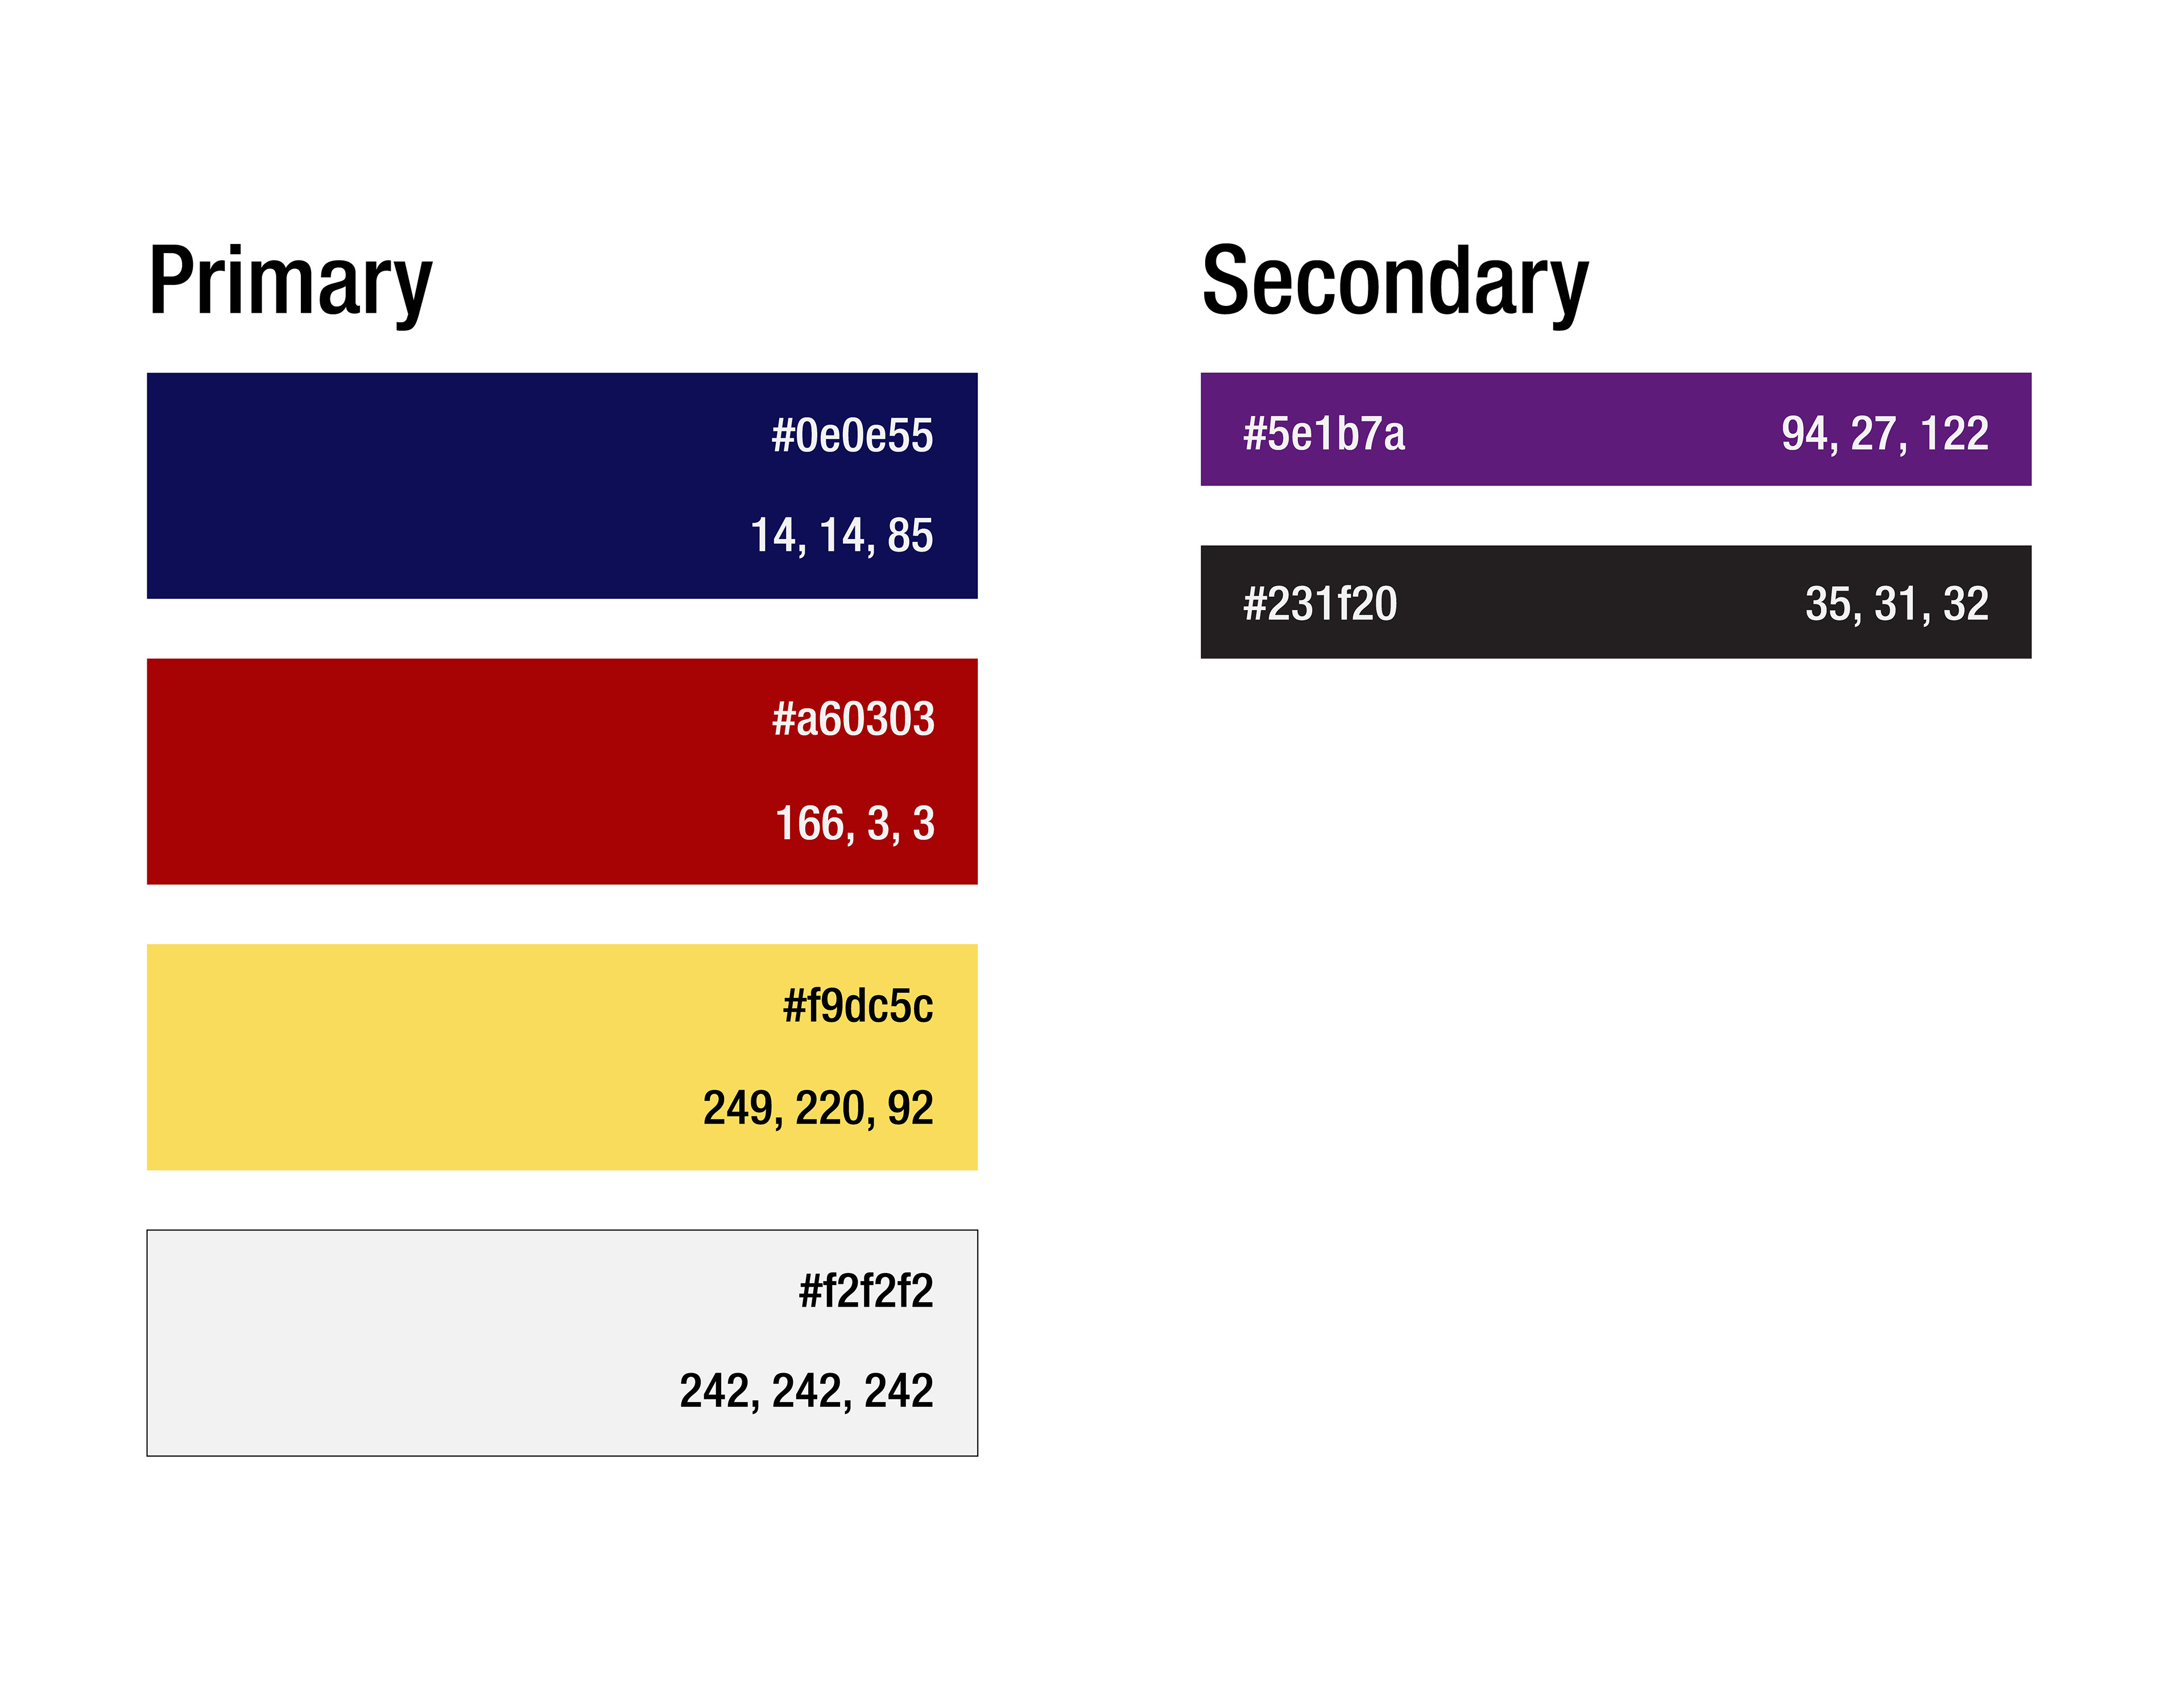Screen dimensions: 2184x1687
Task: Click the "Primary" heading
Action: coord(290,282)
